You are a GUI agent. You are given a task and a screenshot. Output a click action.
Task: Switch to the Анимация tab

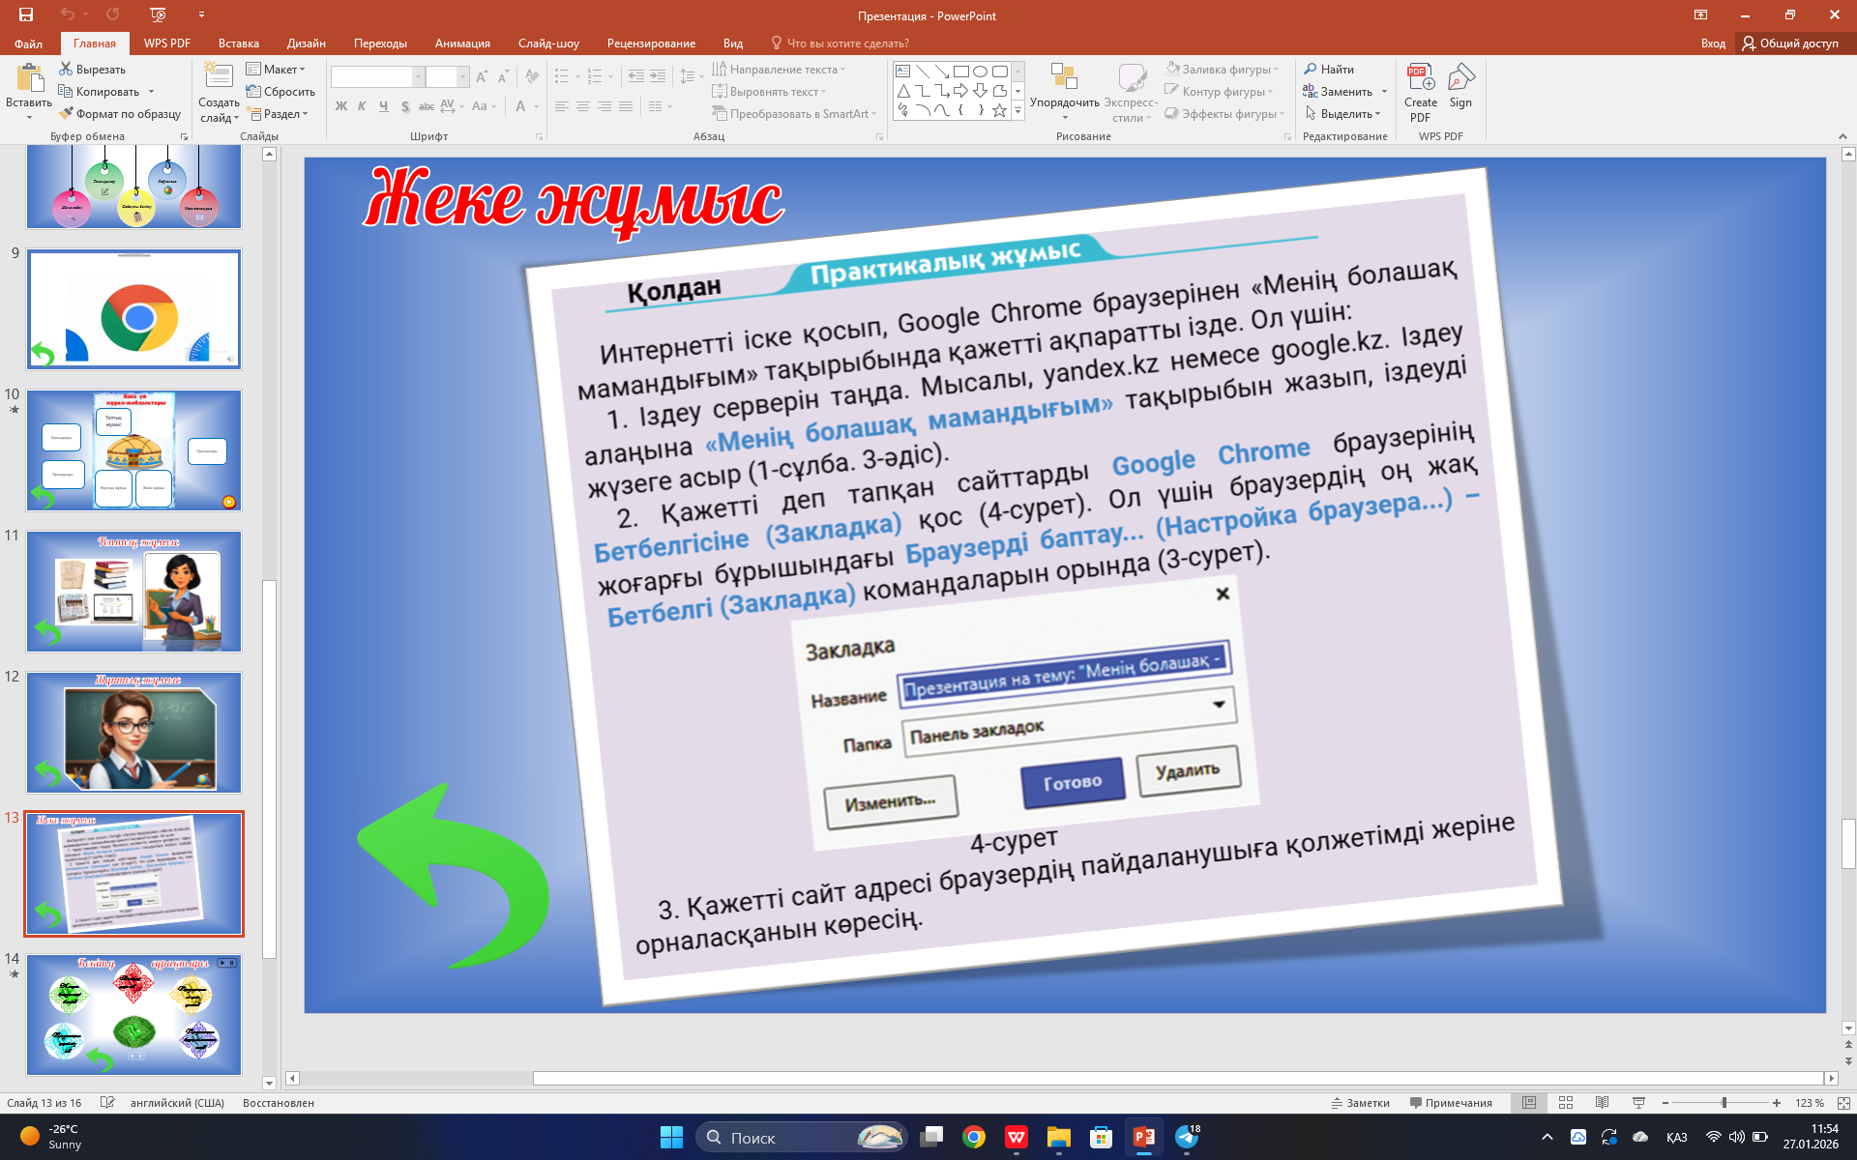462,43
